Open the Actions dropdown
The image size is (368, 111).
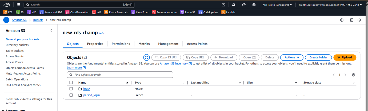tap(292, 57)
